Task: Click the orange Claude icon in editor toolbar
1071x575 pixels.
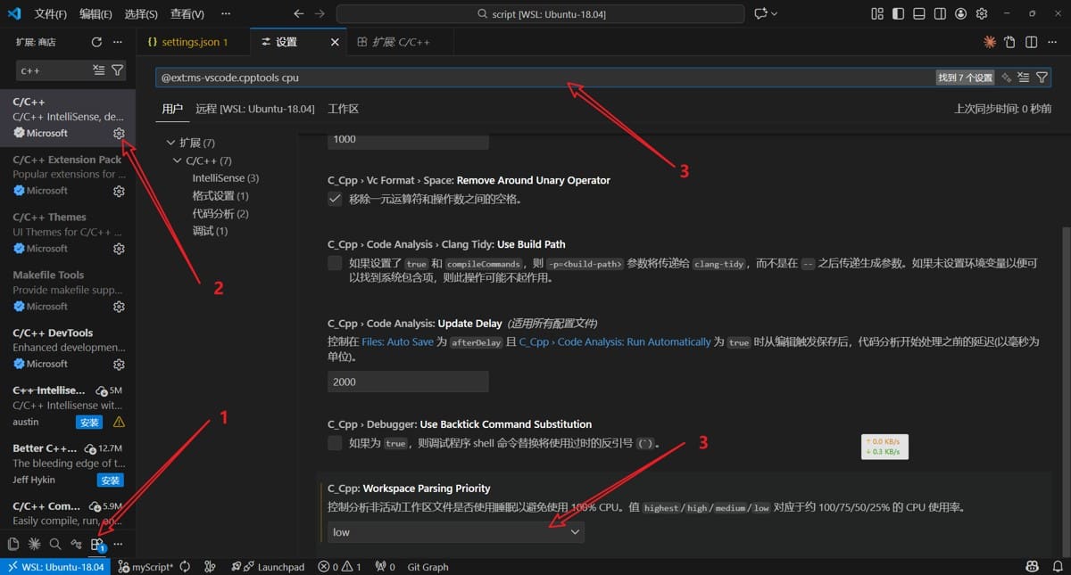Action: [x=989, y=42]
